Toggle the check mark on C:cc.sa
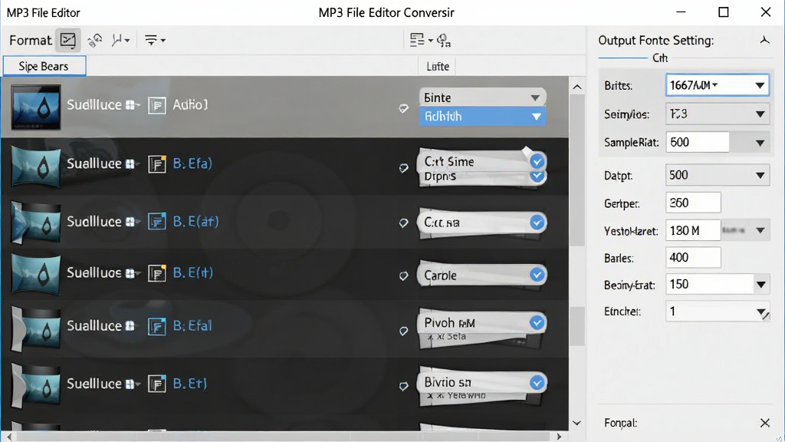The image size is (785, 442). [x=537, y=222]
